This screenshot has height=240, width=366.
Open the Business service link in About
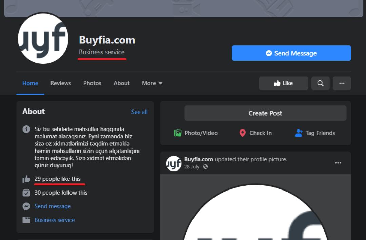point(55,220)
